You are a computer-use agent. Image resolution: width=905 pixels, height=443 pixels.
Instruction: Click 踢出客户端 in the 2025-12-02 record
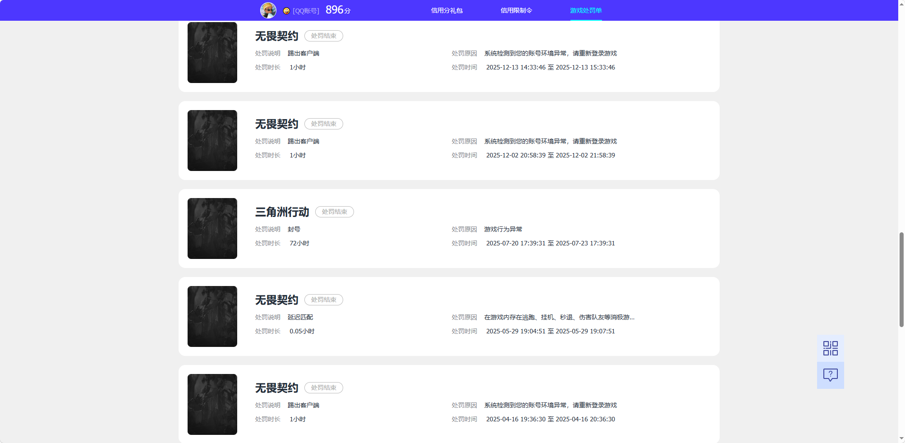(x=303, y=141)
